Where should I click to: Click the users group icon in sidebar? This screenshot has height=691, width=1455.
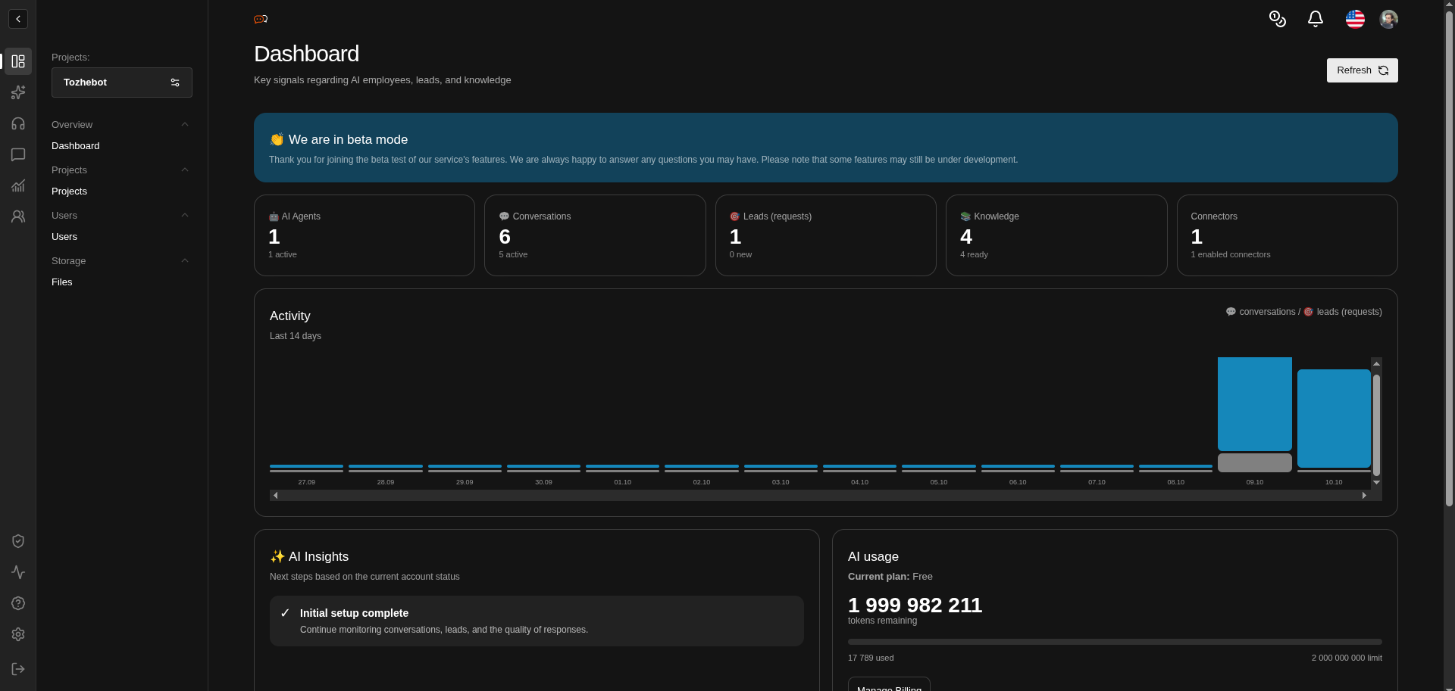[18, 216]
